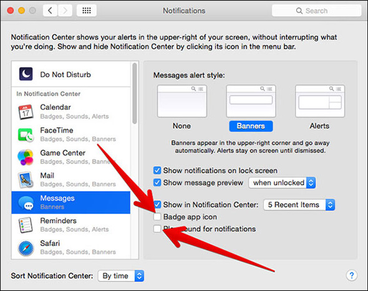Screen dimensions: 368x291
Task: Select the Game Center bubbles icon
Action: coord(26,157)
